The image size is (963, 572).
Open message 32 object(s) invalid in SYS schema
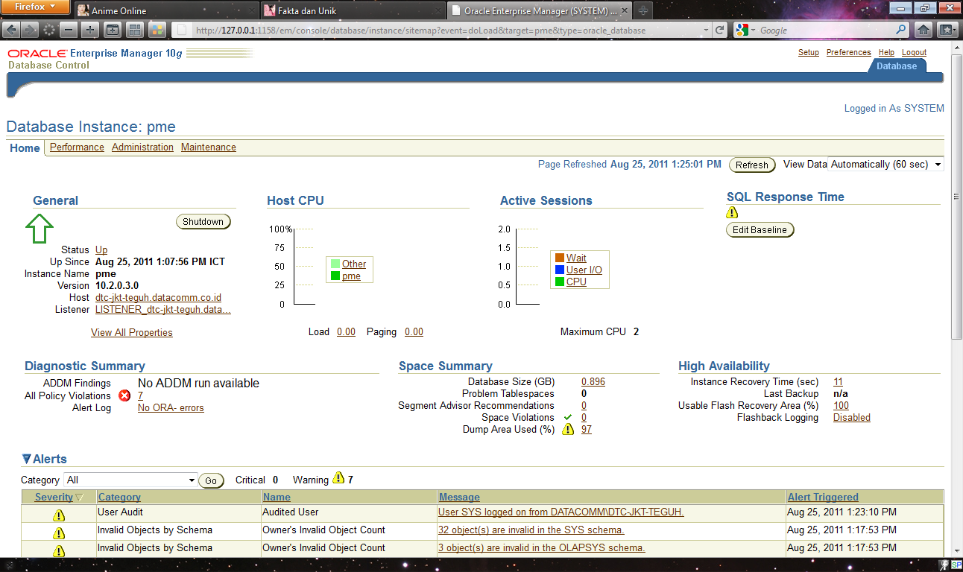click(531, 530)
